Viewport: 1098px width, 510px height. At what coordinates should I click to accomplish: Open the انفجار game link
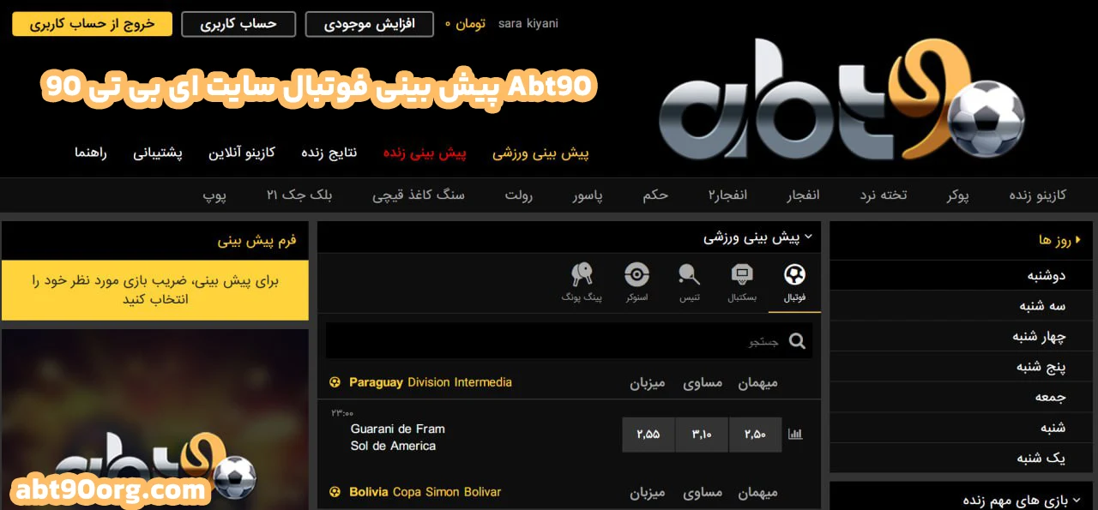pyautogui.click(x=803, y=195)
